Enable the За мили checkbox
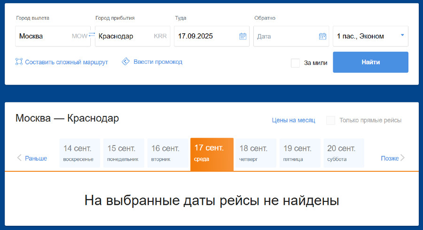This screenshot has height=230, width=423. 295,63
